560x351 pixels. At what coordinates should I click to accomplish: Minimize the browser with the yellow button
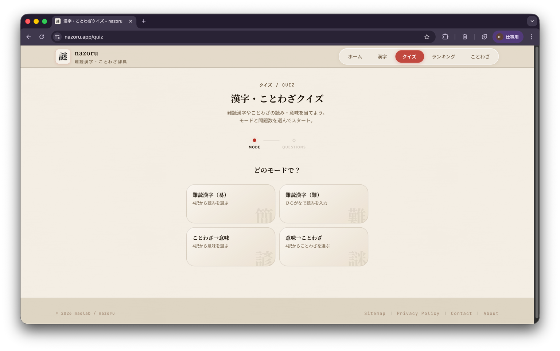click(x=36, y=21)
